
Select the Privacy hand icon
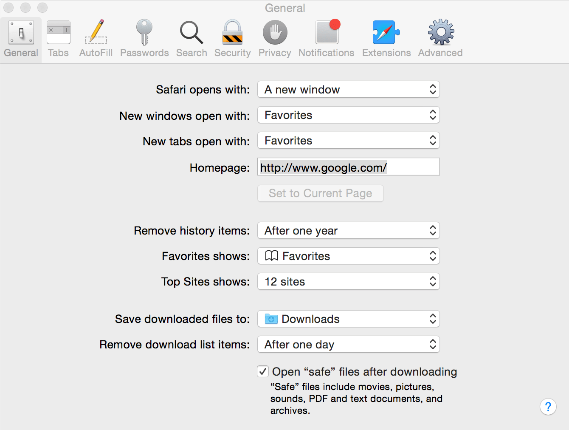click(274, 37)
